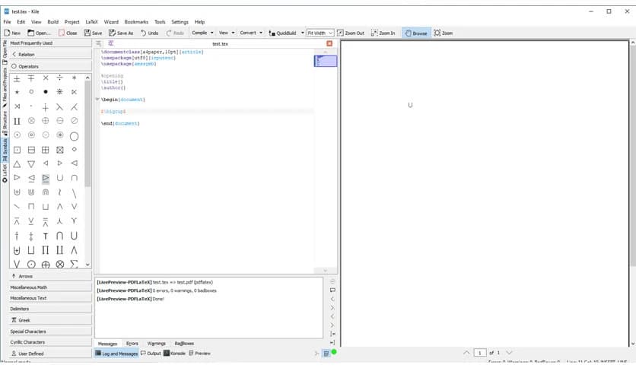636x368 pixels.
Task: Open the Compile dropdown menu
Action: [x=202, y=33]
